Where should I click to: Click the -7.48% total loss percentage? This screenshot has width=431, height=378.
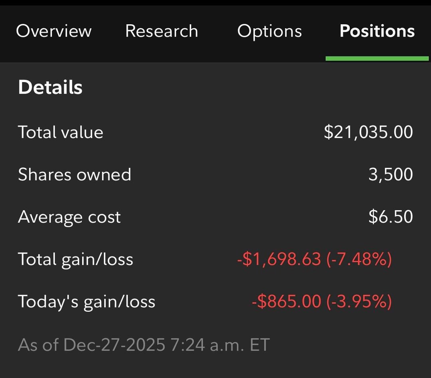coord(359,259)
